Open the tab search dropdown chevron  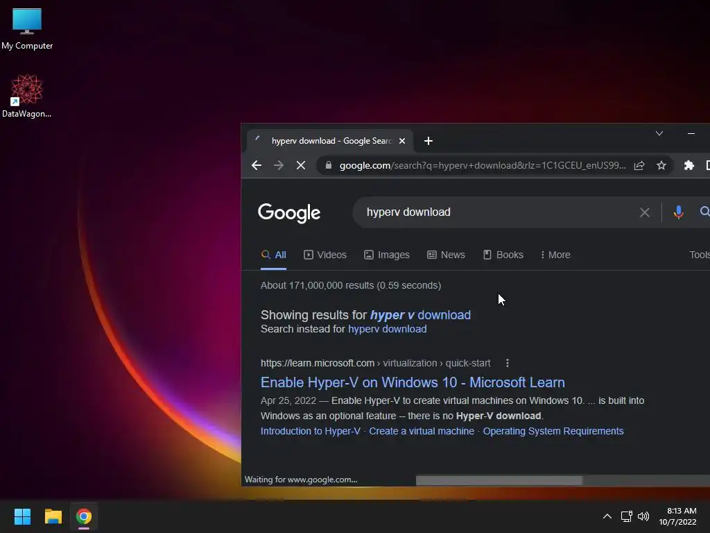pos(659,133)
